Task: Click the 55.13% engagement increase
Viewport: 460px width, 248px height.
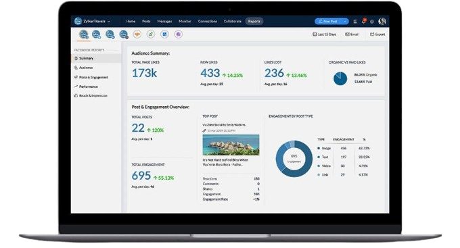Action: (x=164, y=178)
